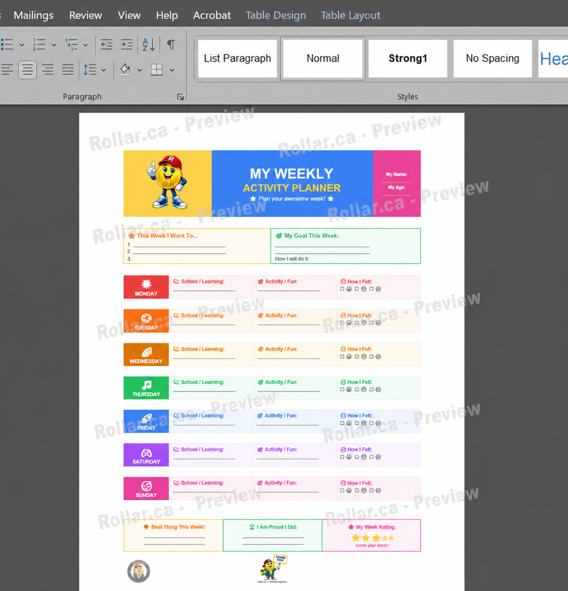Tick first How I Felt checkbox on Thursday
The height and width of the screenshot is (591, 568).
pos(342,389)
